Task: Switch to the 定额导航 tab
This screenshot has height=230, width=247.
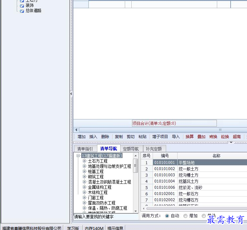Action: 131,149
